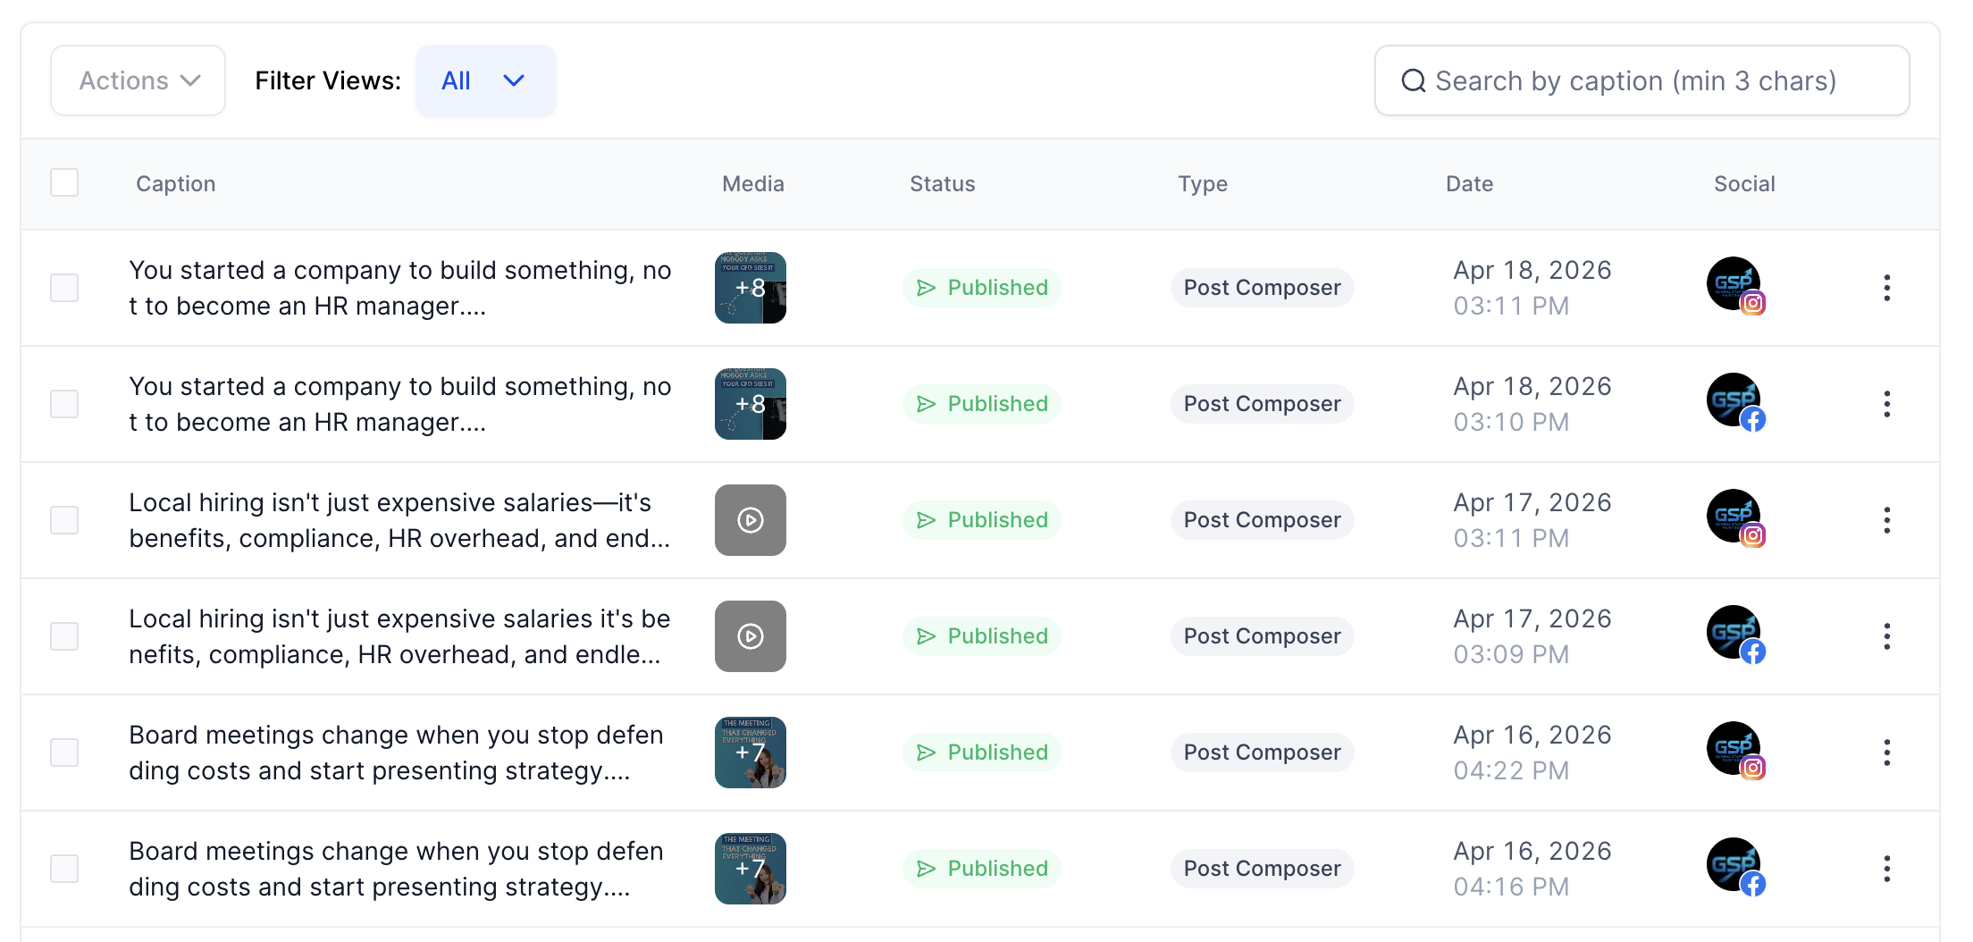Expand the Filter Views All dropdown
The height and width of the screenshot is (942, 1973).
point(485,80)
